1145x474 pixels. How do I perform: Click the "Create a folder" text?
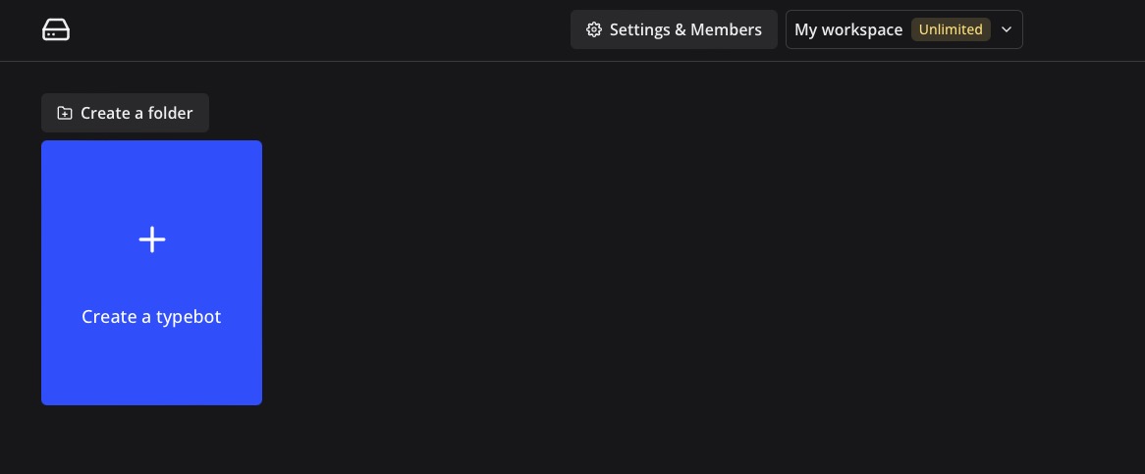pos(136,113)
